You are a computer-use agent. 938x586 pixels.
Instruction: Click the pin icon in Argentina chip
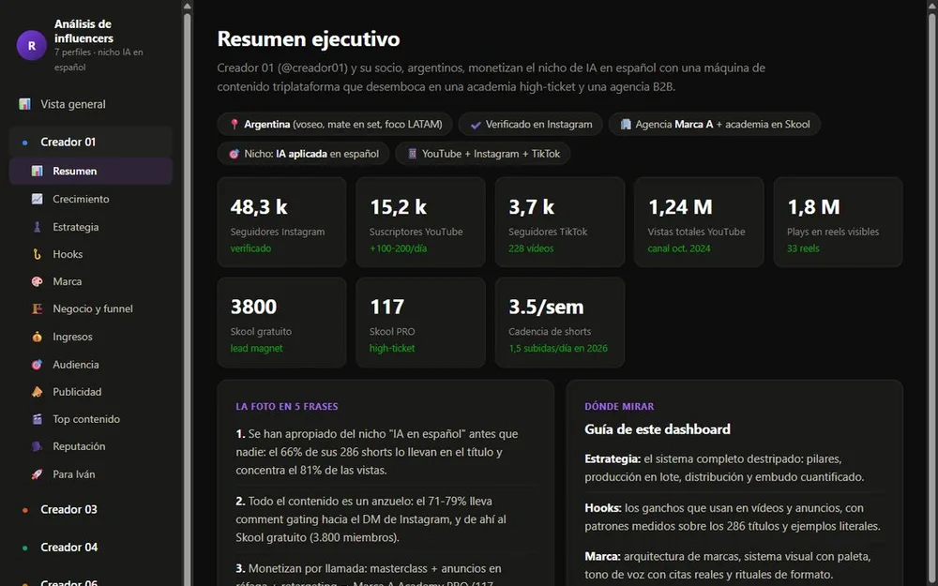tap(234, 125)
